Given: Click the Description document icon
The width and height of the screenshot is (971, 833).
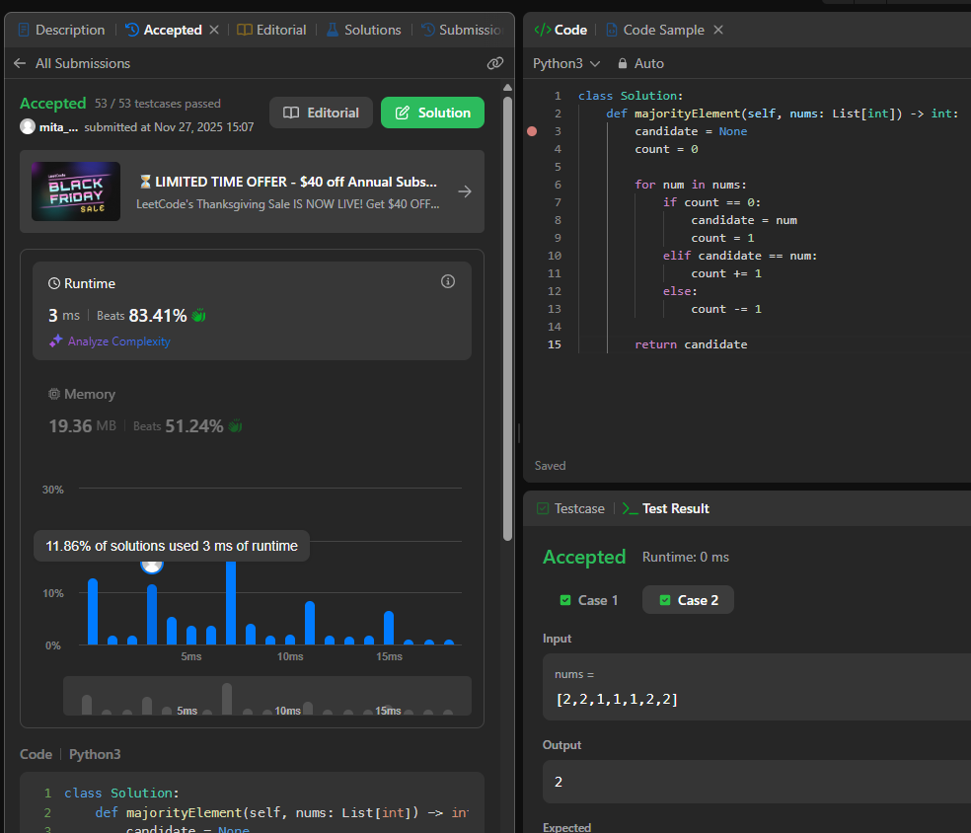Looking at the screenshot, I should pyautogui.click(x=24, y=30).
